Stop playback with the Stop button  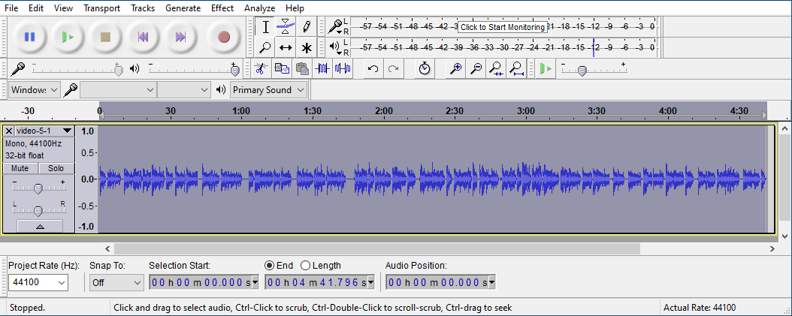[105, 37]
